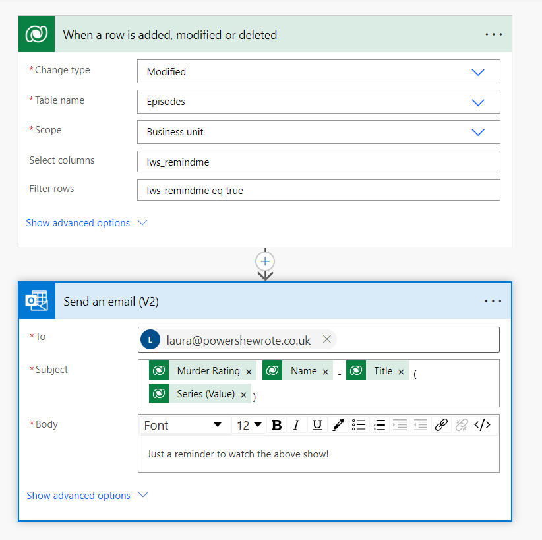Switch Body to HTML code view
This screenshot has width=542, height=540.
pyautogui.click(x=482, y=425)
